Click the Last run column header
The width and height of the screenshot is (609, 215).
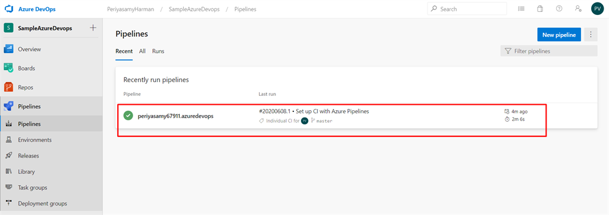[267, 94]
